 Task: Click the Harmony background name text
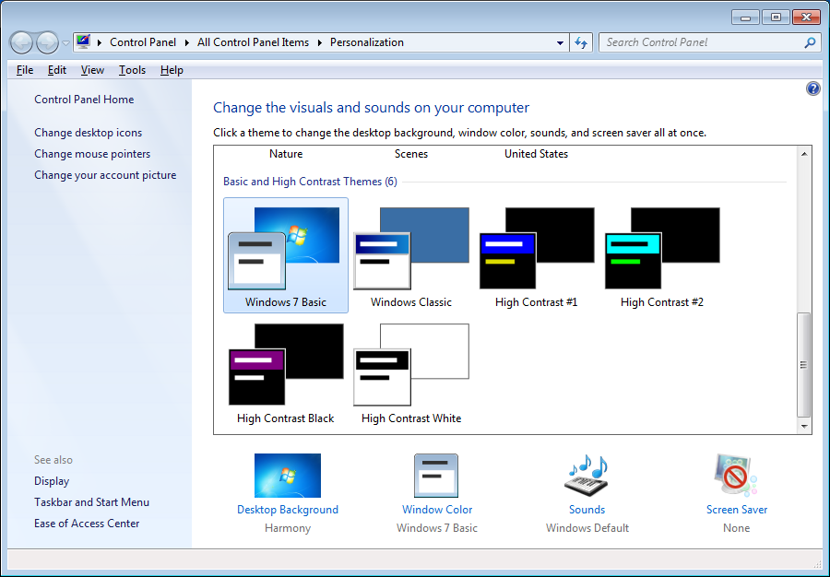(288, 528)
